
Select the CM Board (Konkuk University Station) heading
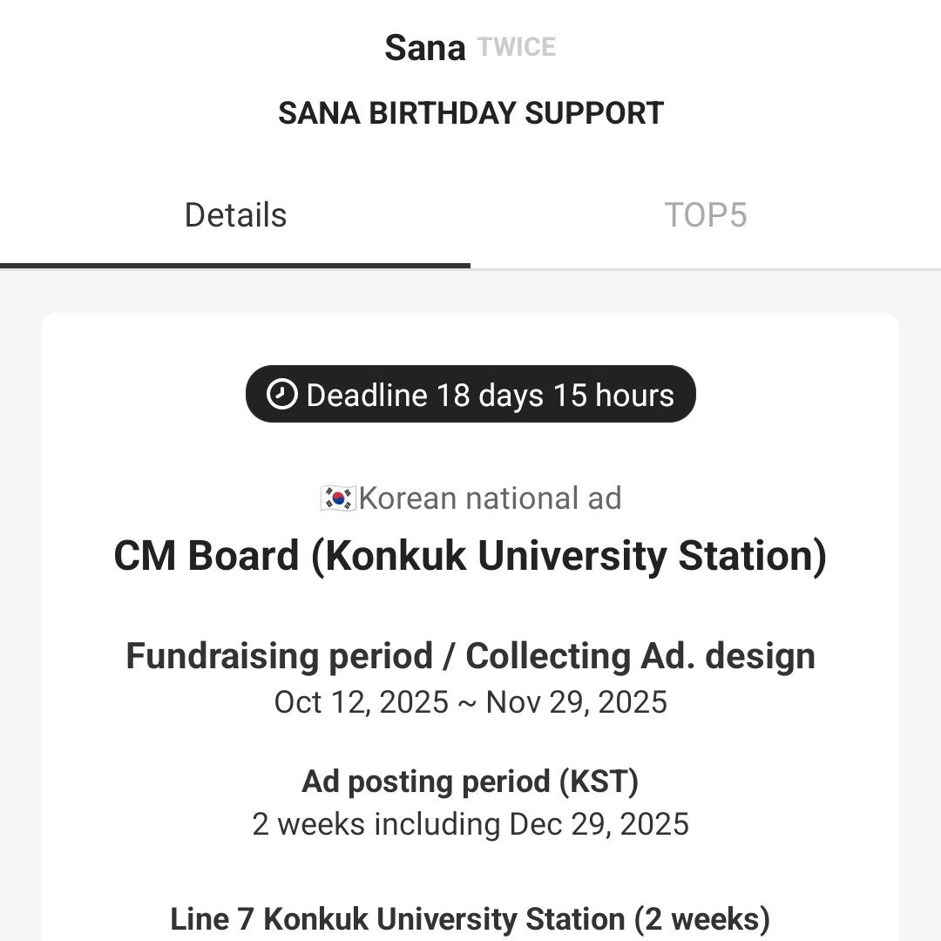tap(470, 556)
